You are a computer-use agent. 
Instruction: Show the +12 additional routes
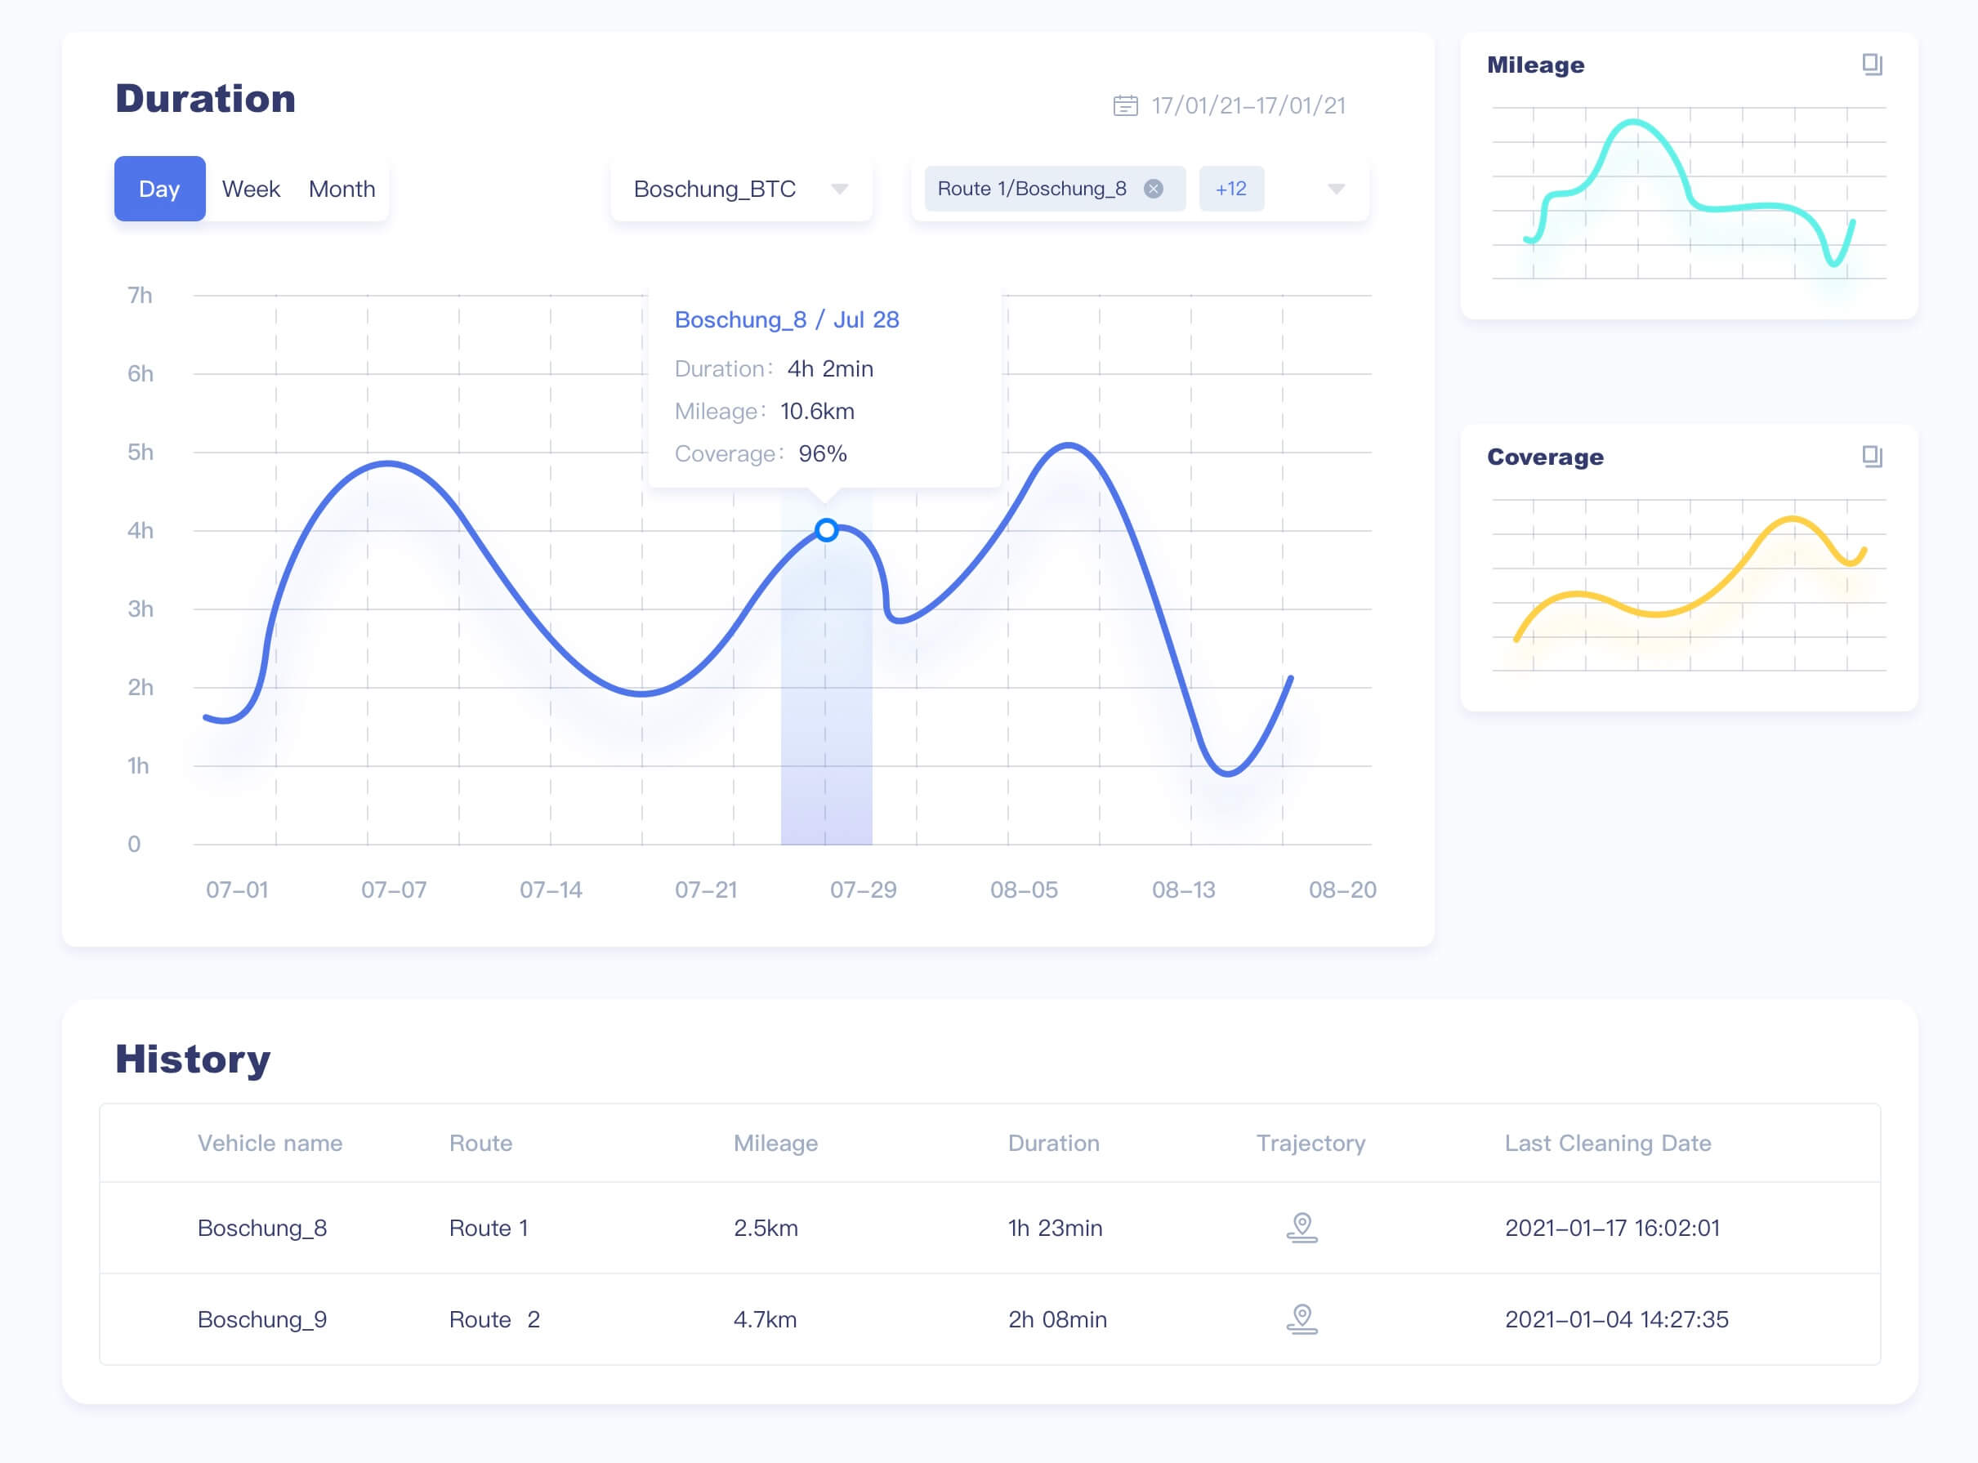point(1230,189)
